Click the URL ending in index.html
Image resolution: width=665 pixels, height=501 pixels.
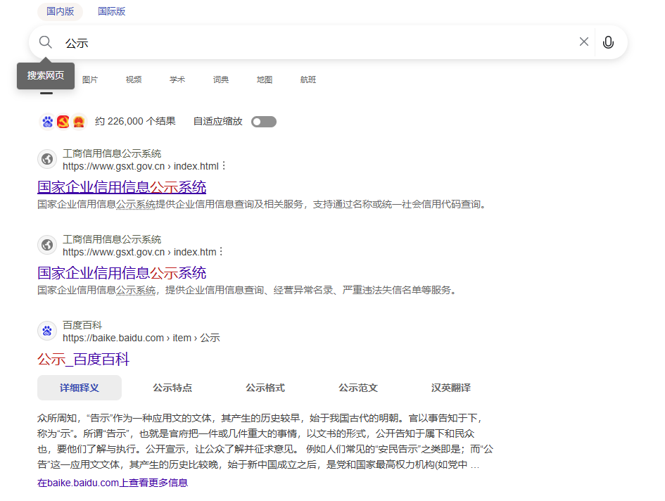(x=141, y=166)
